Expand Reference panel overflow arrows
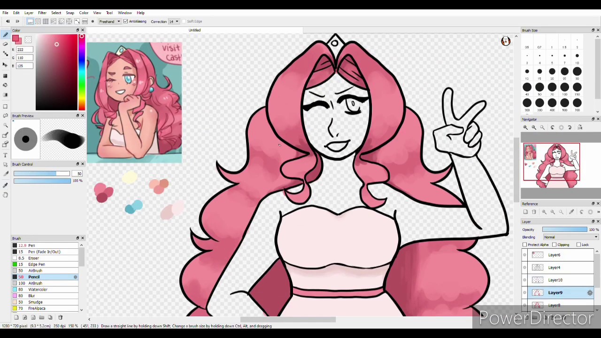 click(x=598, y=212)
